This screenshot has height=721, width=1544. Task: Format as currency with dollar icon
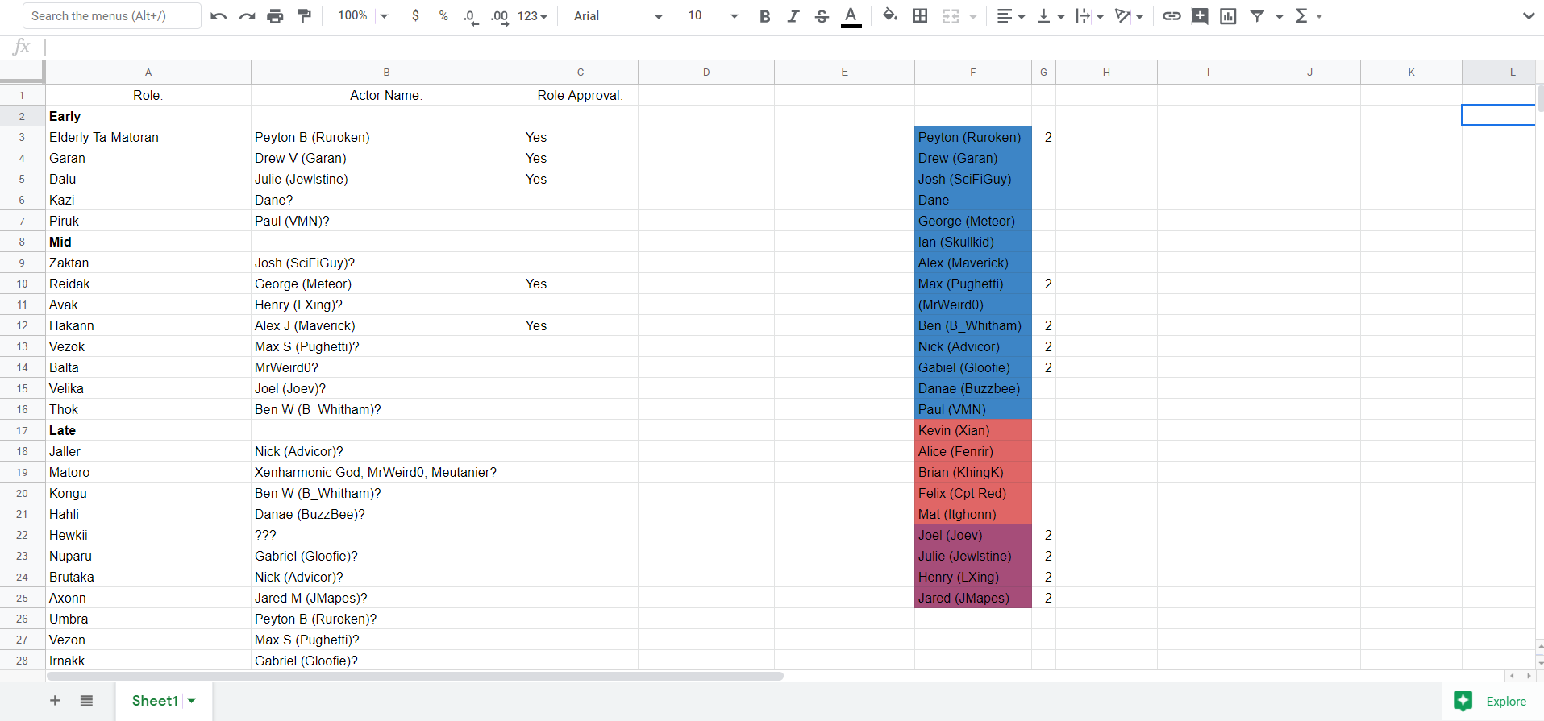(415, 16)
